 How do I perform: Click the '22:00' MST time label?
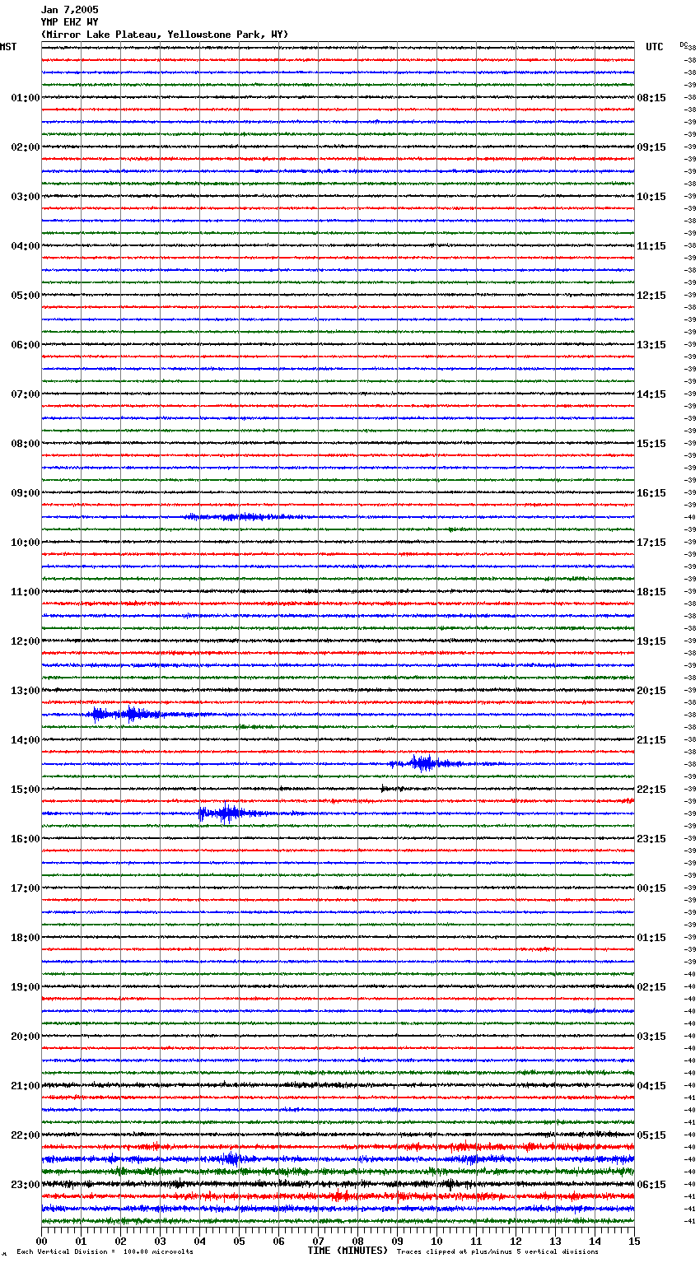coord(26,1135)
